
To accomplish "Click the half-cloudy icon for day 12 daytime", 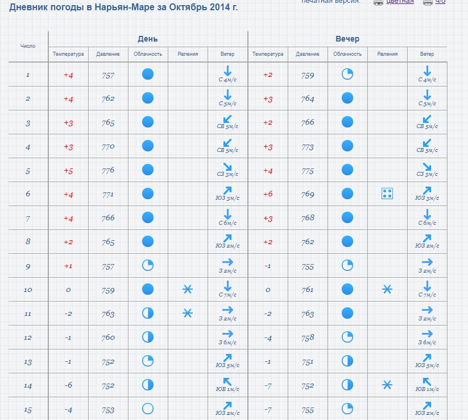I will tap(148, 337).
